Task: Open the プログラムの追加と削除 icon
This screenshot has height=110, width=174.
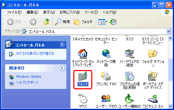Action: pos(130,76)
